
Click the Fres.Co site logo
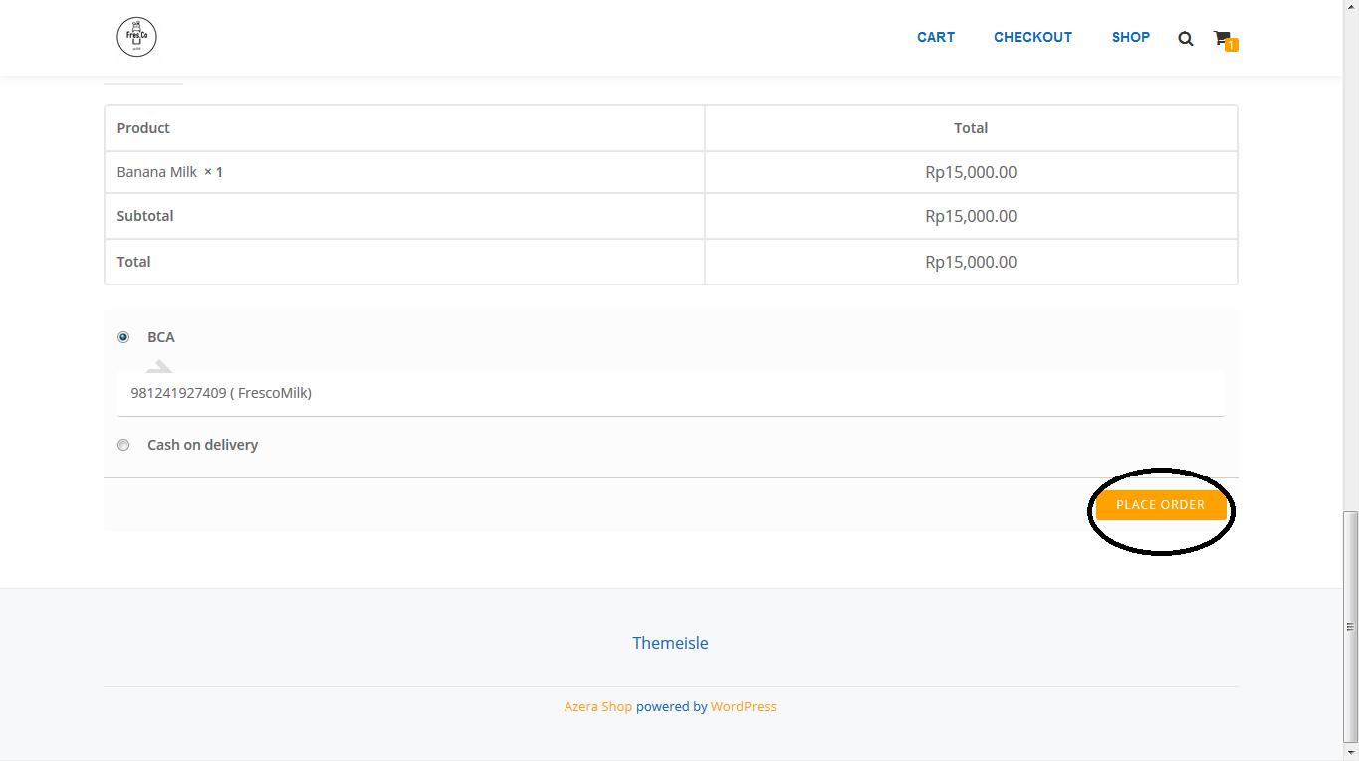pyautogui.click(x=136, y=37)
